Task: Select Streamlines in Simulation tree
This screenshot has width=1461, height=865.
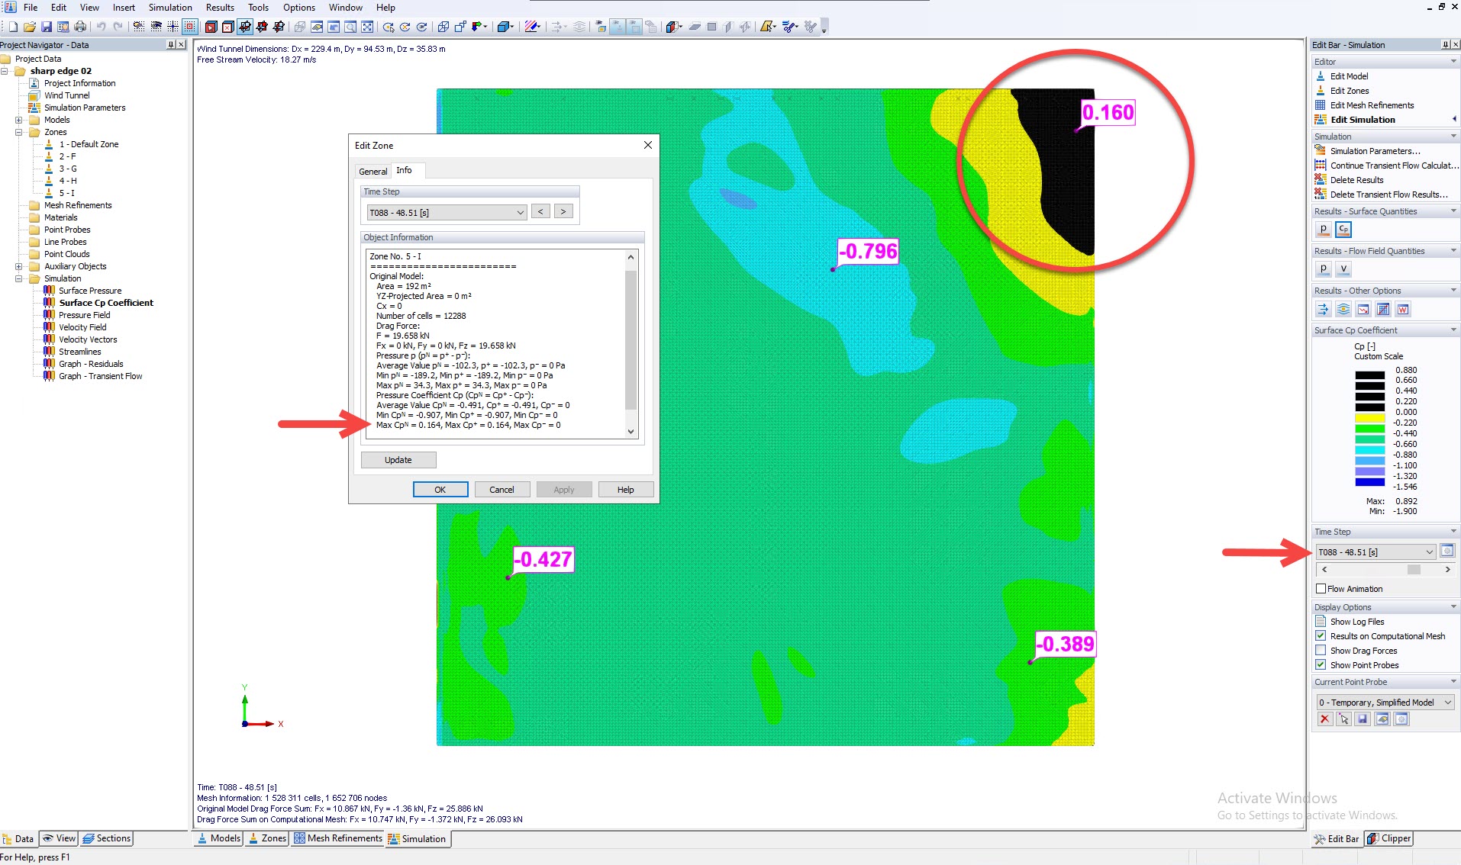Action: coord(80,352)
